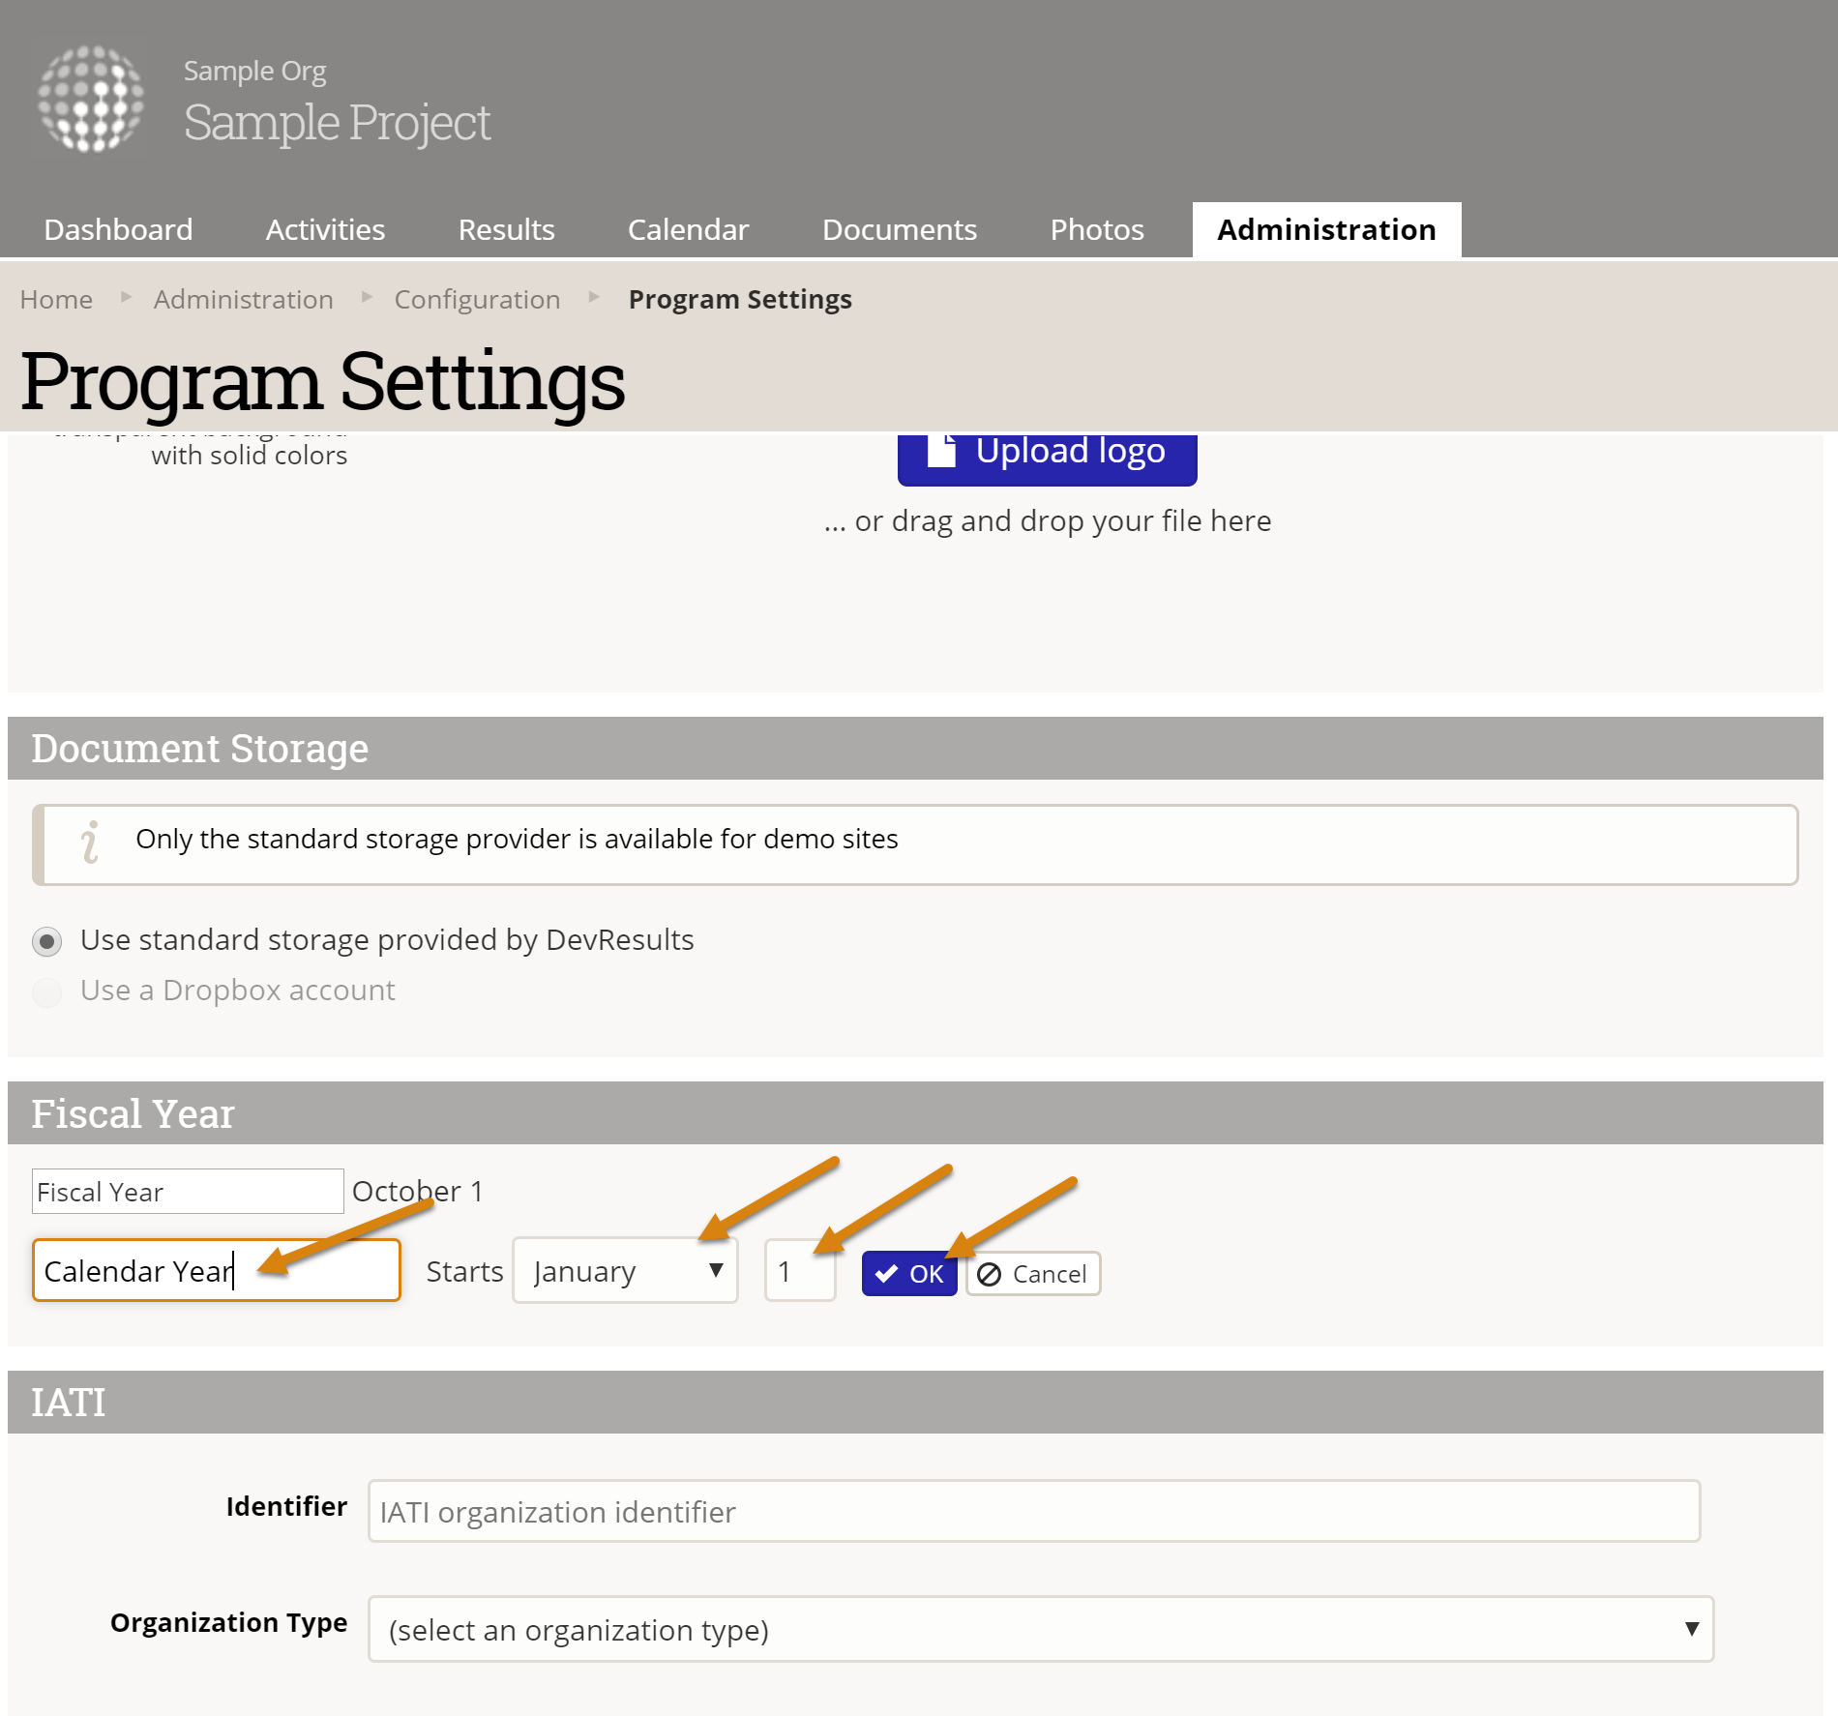This screenshot has height=1716, width=1838.
Task: Click the checkmark icon on OK button
Action: [886, 1274]
